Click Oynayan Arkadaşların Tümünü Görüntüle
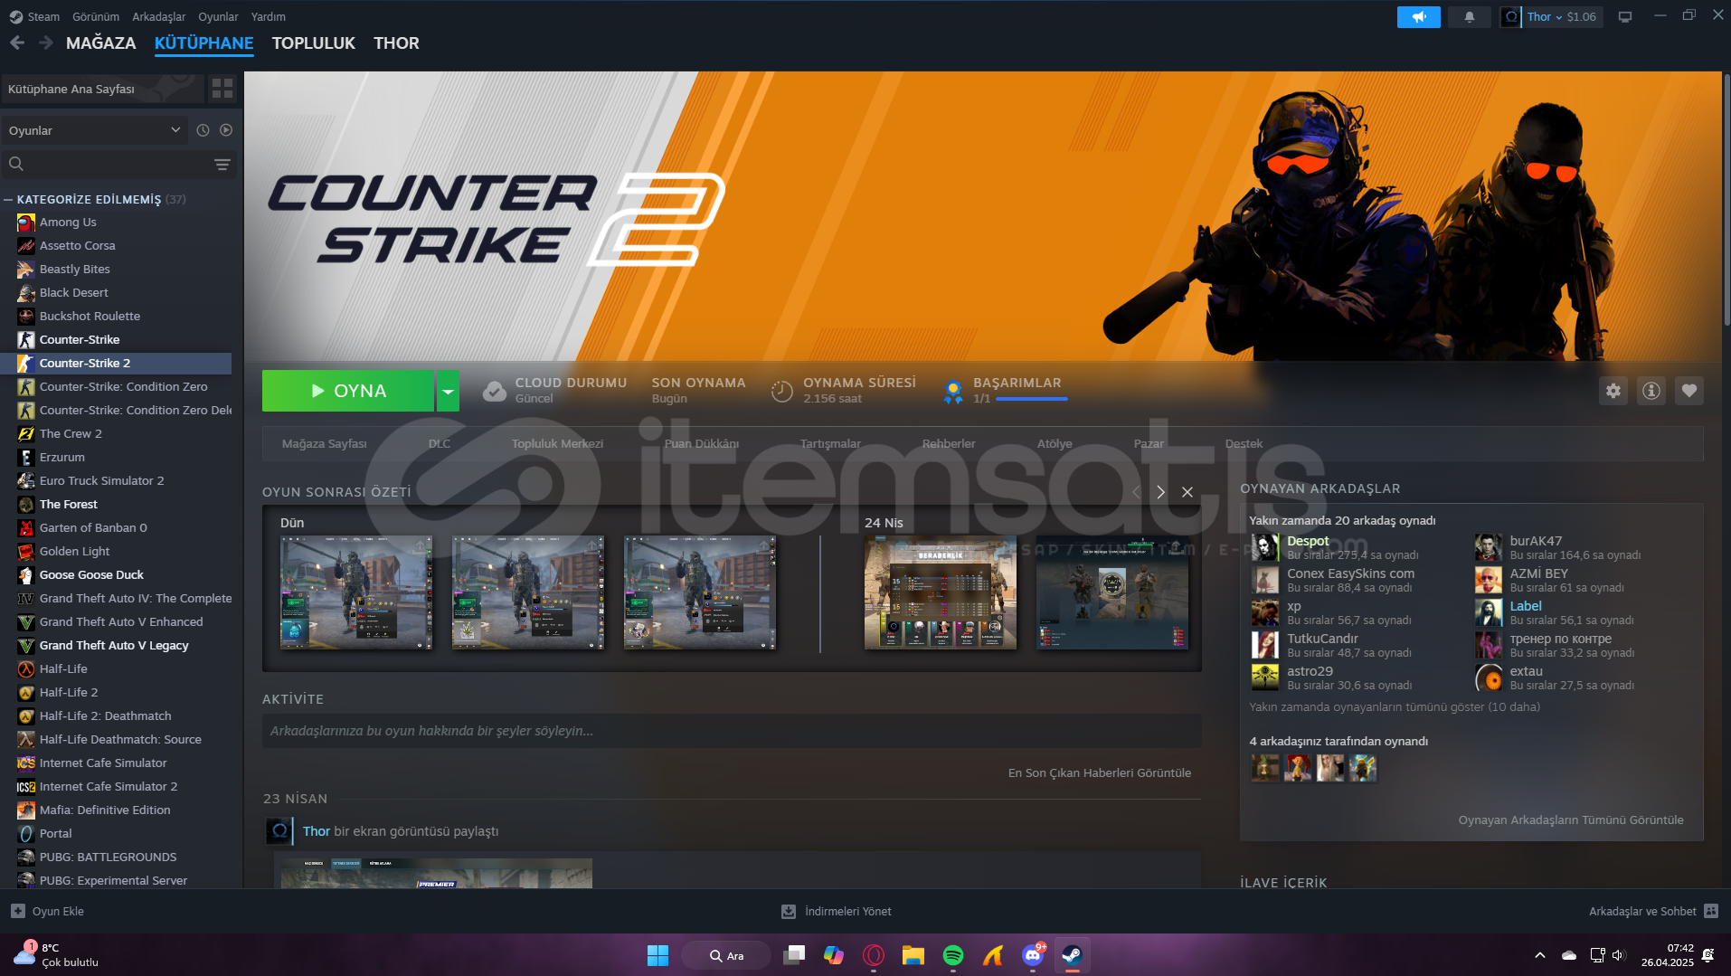Screen dimensions: 1731x976 click(x=1571, y=820)
